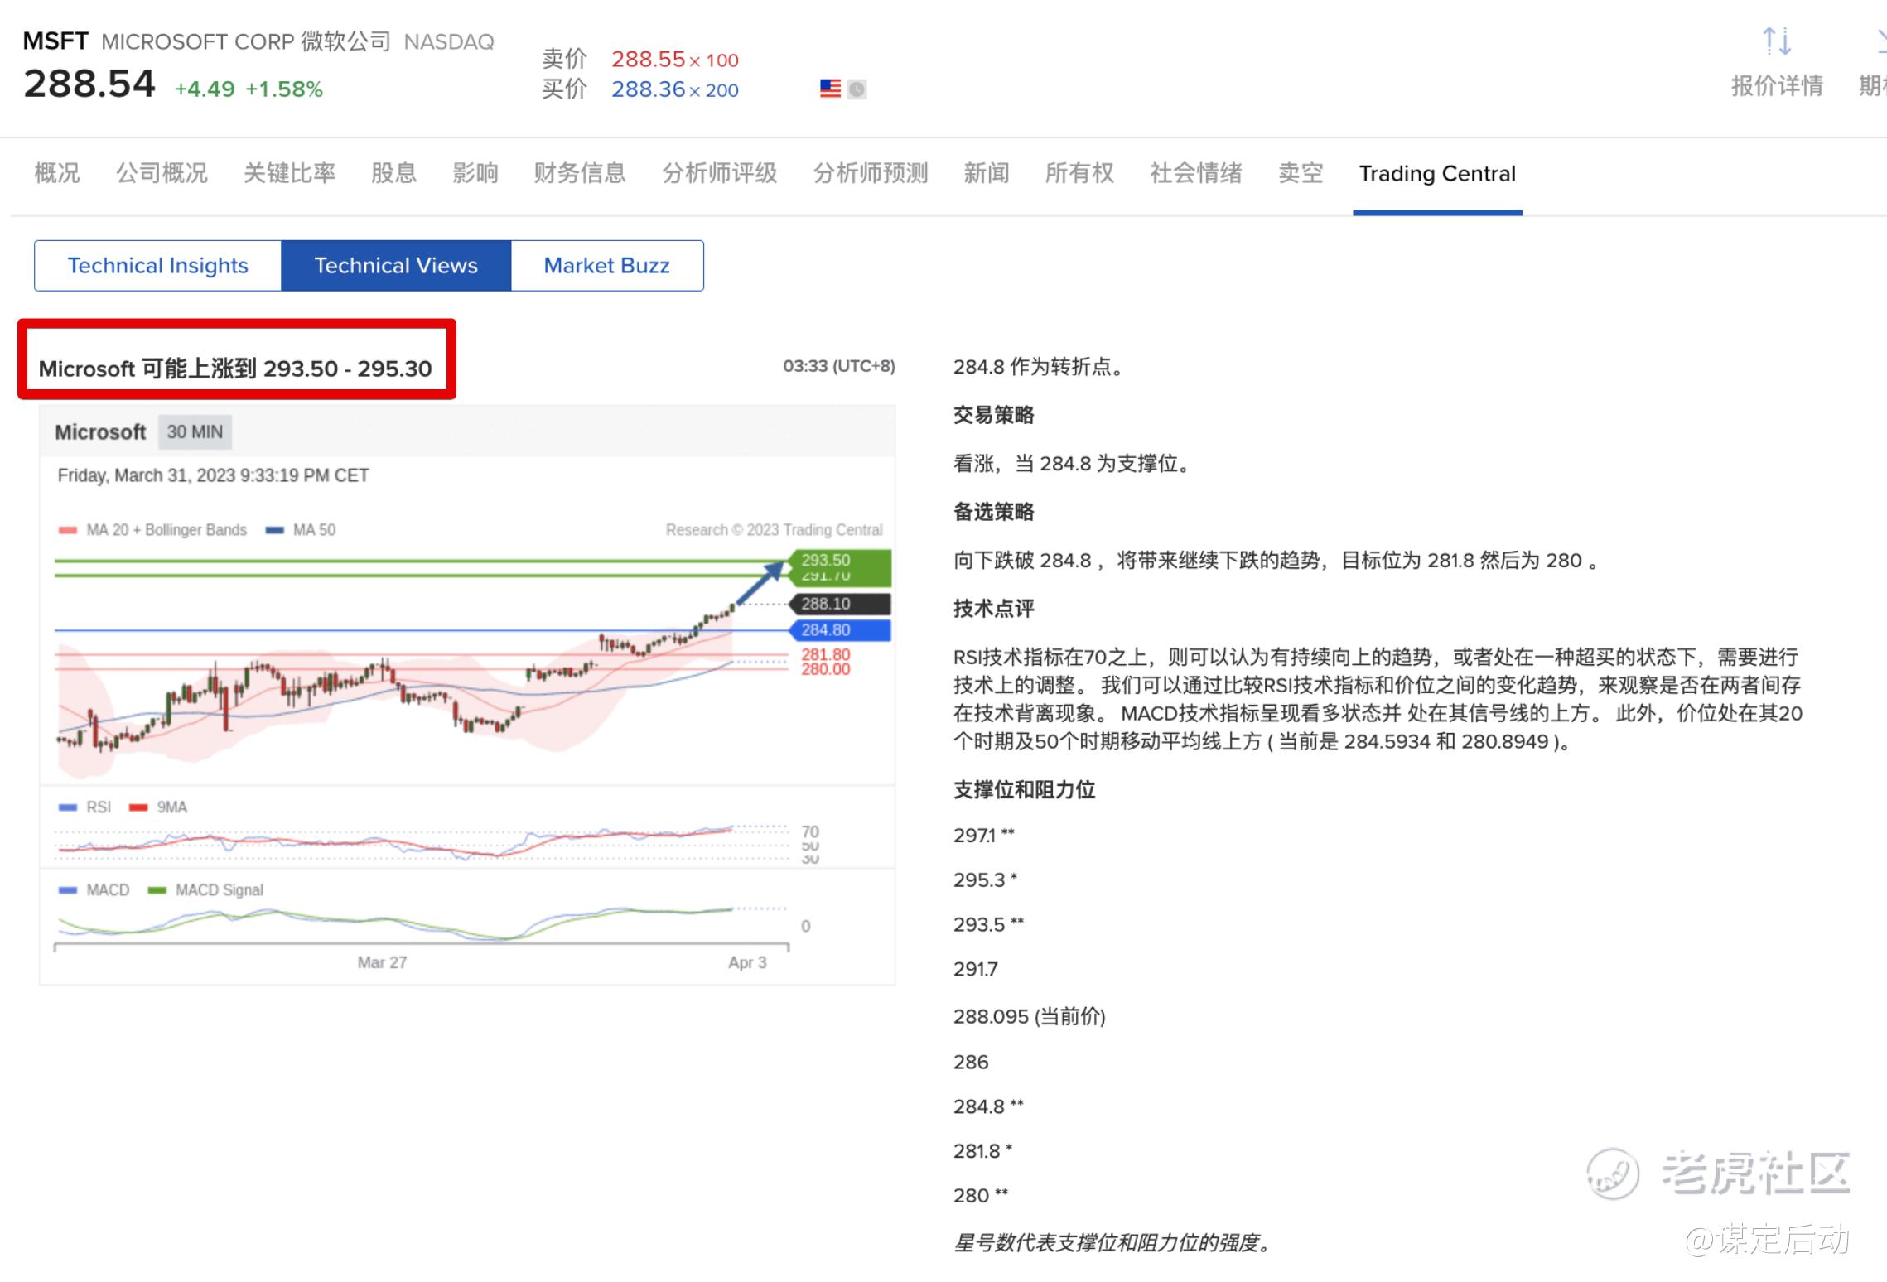Click the 30 MIN timeframe badge
This screenshot has width=1887, height=1282.
(195, 432)
